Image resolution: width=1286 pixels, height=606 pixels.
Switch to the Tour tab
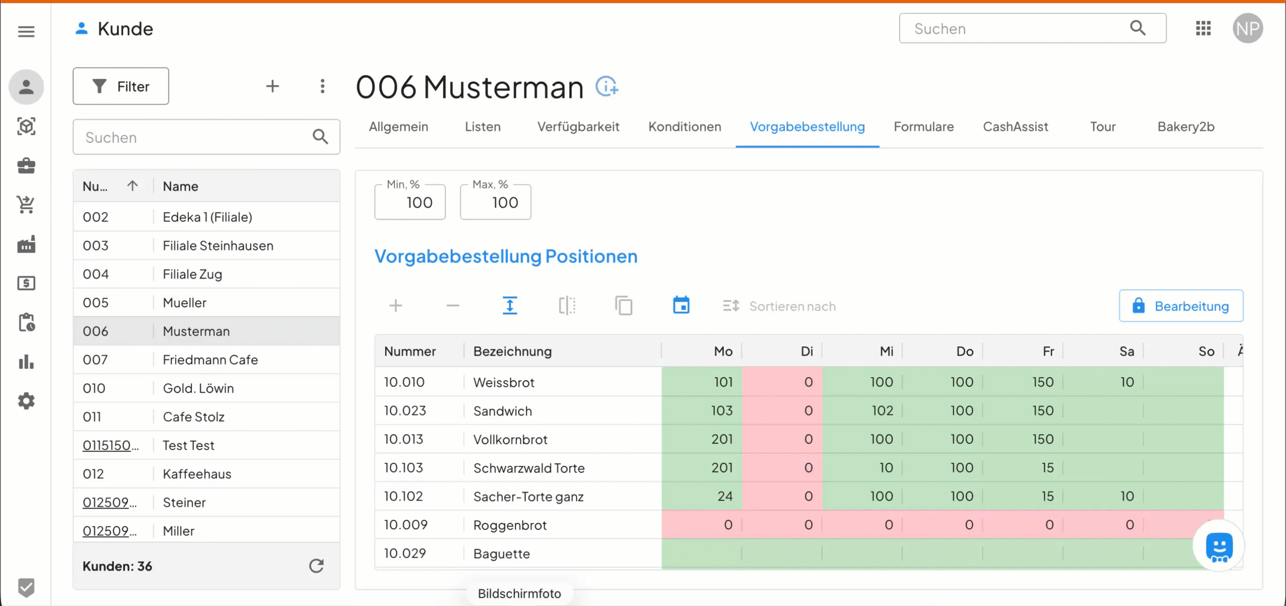(x=1102, y=127)
